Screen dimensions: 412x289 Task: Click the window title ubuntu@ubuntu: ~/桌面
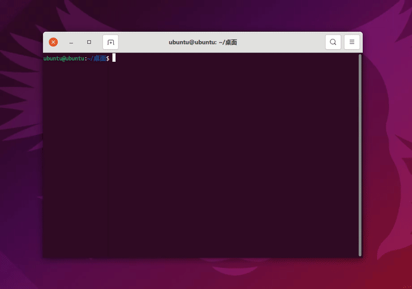pyautogui.click(x=203, y=42)
